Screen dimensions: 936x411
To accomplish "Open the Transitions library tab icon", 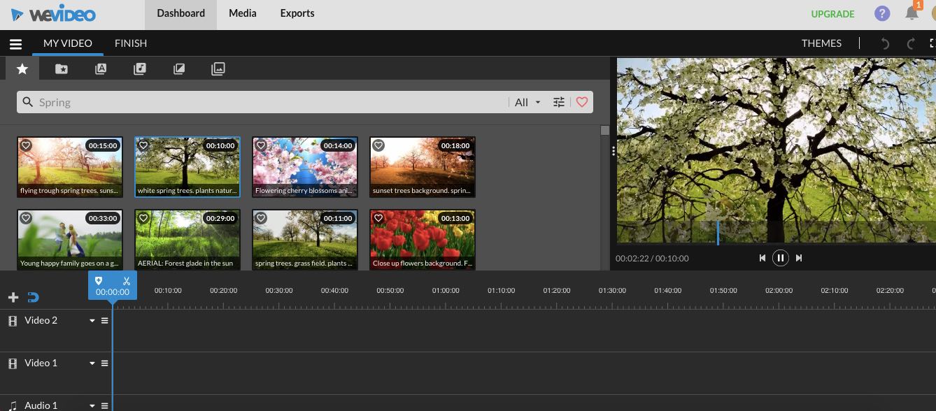I will (x=179, y=68).
